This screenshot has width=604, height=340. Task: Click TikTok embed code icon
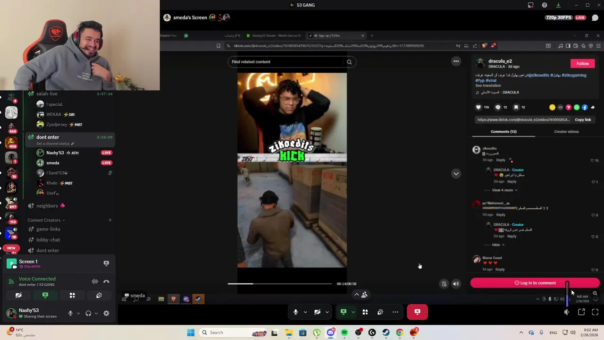[561, 107]
